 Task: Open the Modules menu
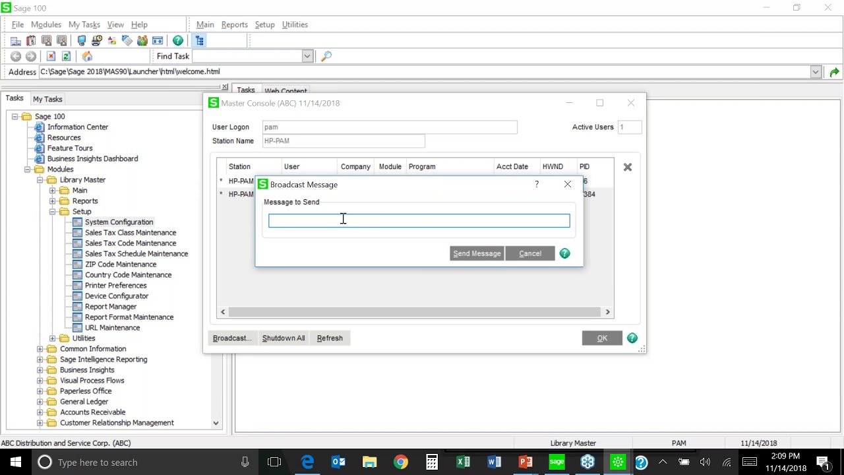point(46,24)
